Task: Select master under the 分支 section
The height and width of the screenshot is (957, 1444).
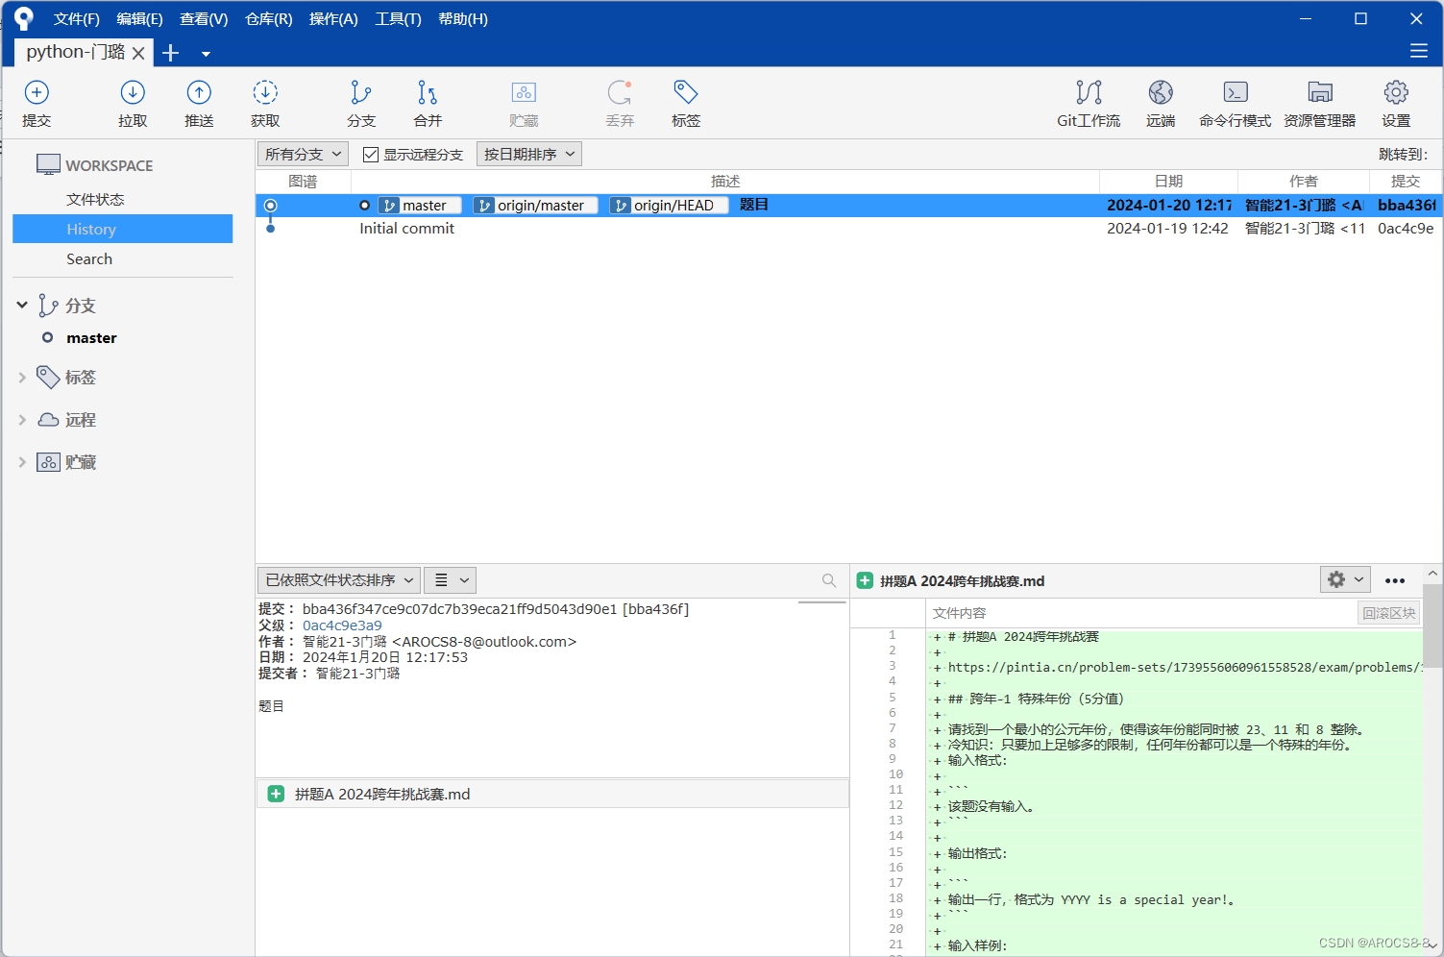Action: pos(91,337)
